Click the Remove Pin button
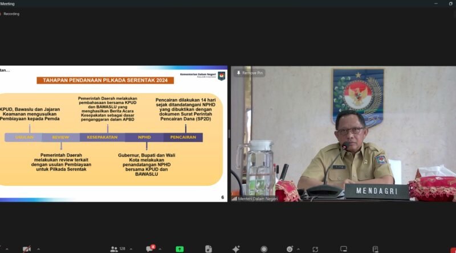This screenshot has width=456, height=253. tap(250, 73)
